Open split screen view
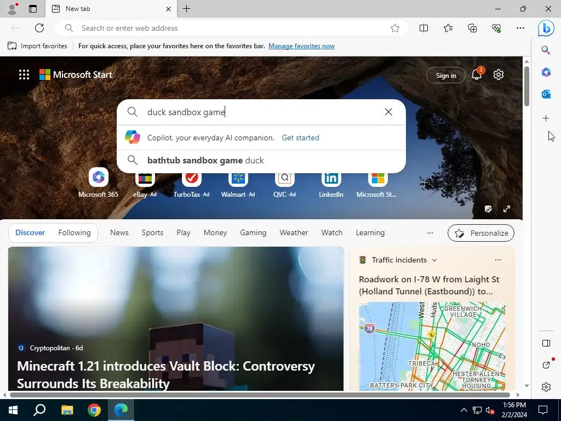 click(x=423, y=28)
